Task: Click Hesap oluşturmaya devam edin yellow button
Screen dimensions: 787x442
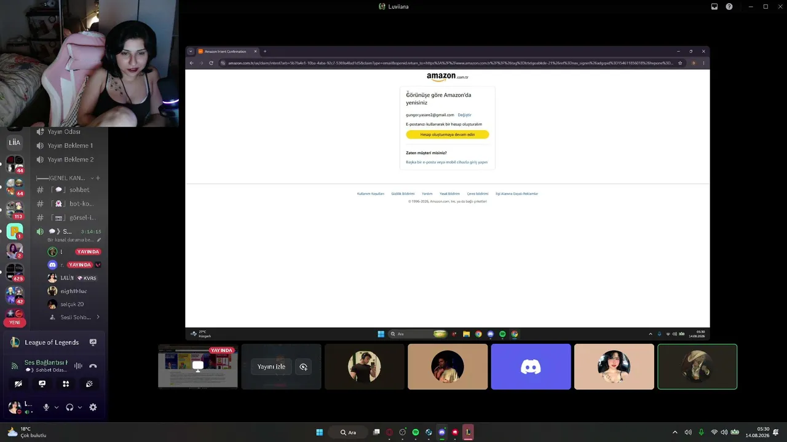Action: coord(448,134)
